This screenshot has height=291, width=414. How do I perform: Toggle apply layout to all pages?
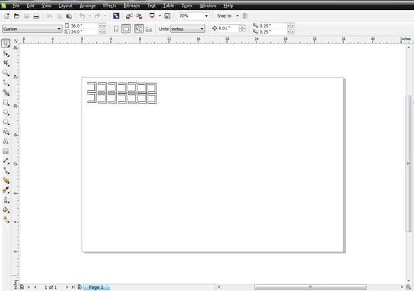(139, 29)
